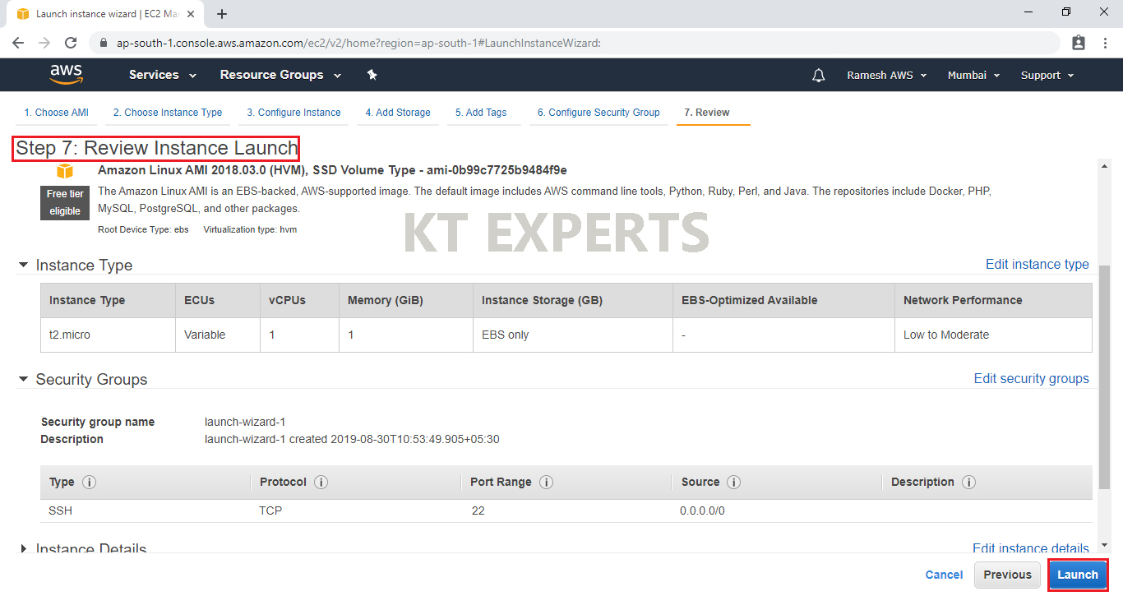Collapse the Security Groups section
Viewport: 1123px width, 596px height.
tap(23, 380)
